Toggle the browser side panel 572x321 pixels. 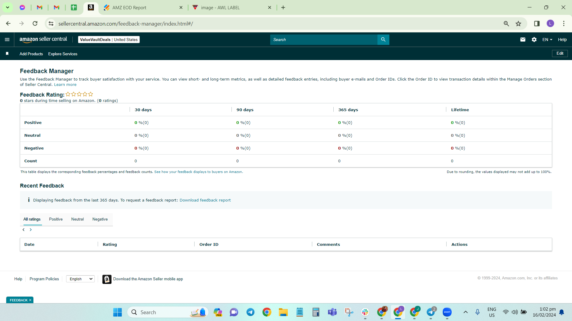537,23
